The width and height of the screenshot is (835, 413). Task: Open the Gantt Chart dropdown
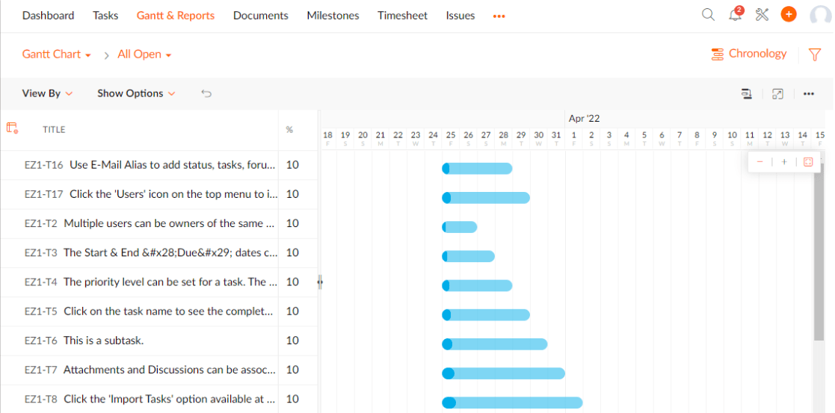pos(57,55)
